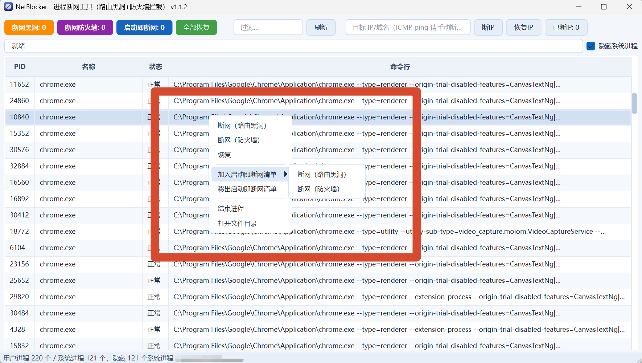The height and width of the screenshot is (363, 642).
Task: Minimize the NetBlocker window
Action: [579, 7]
